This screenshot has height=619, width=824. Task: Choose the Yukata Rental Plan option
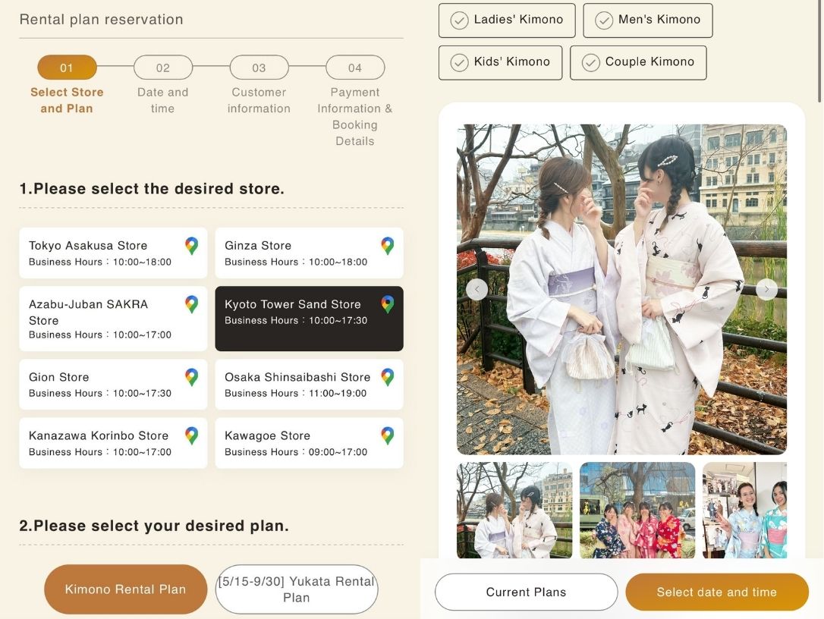pos(296,589)
